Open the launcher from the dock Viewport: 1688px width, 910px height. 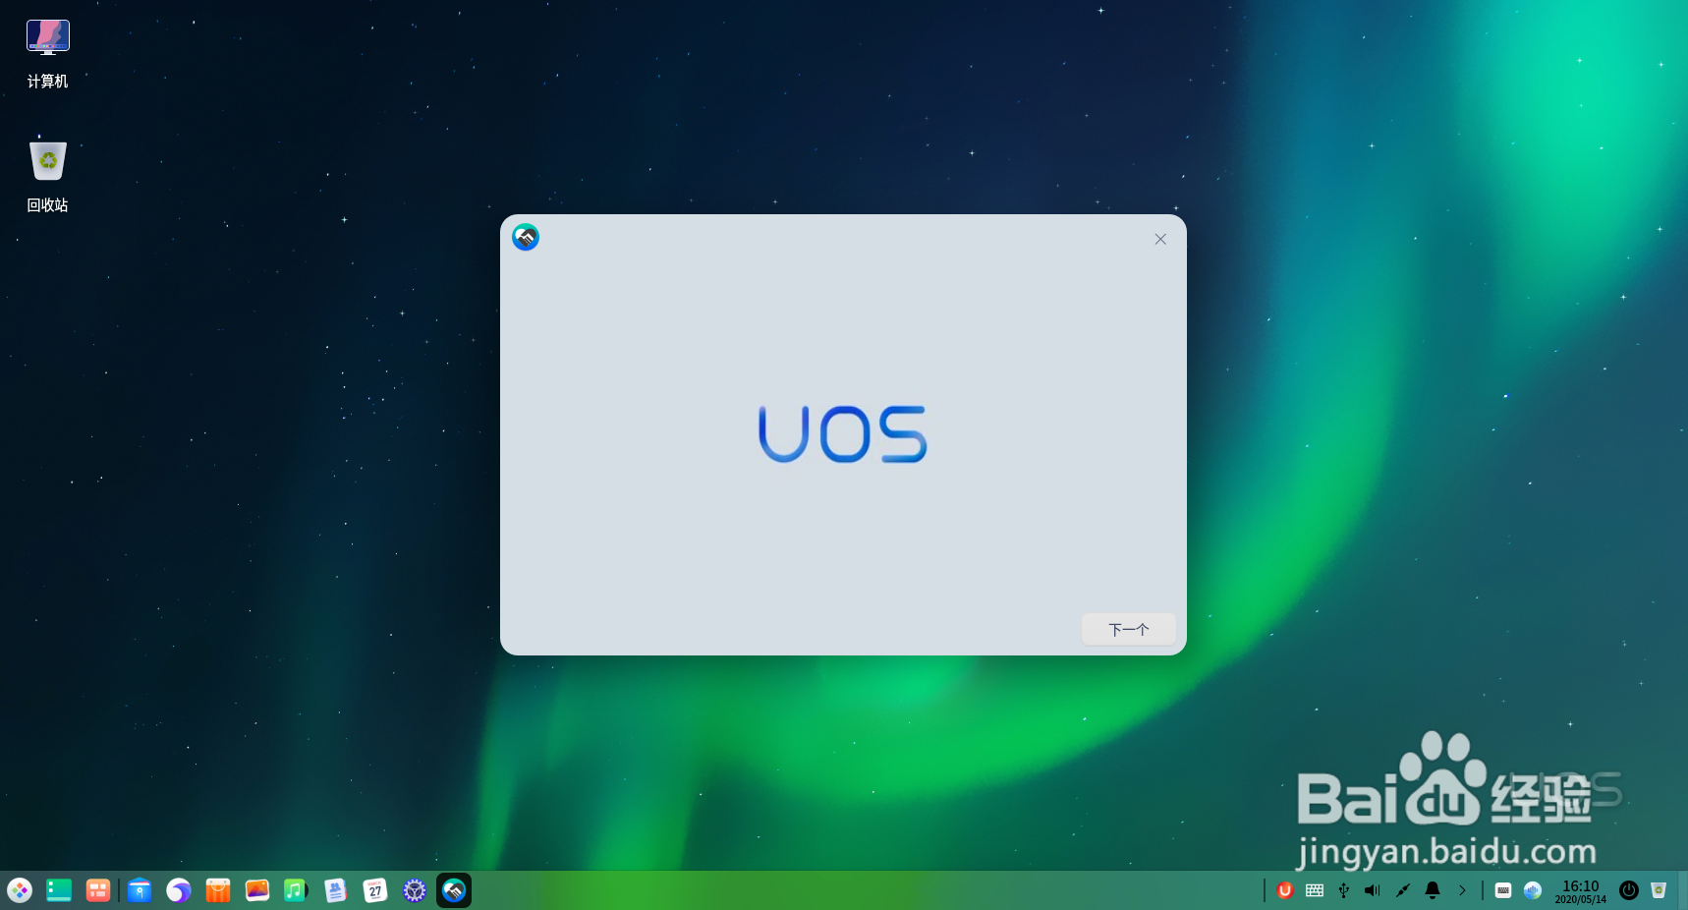20,890
